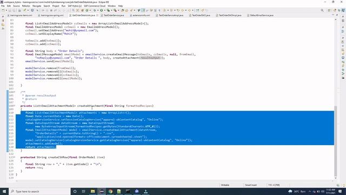Click the Eclipse icon in the taskbar
This screenshot has width=346, height=195.
point(102,191)
